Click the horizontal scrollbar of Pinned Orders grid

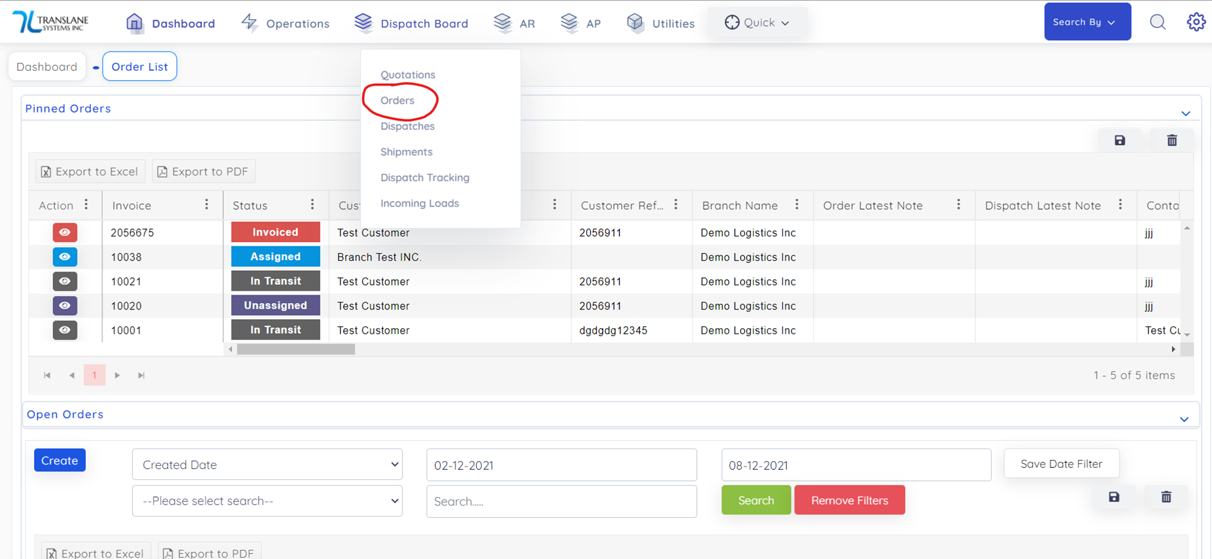click(296, 349)
